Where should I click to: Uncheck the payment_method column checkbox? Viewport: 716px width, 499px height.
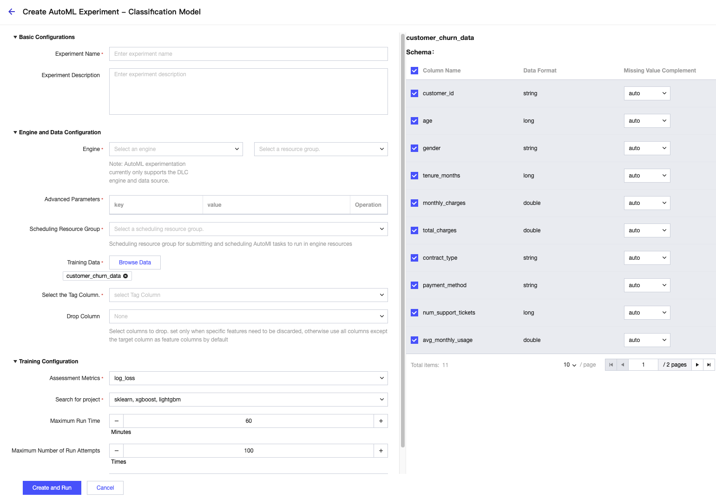(x=414, y=285)
